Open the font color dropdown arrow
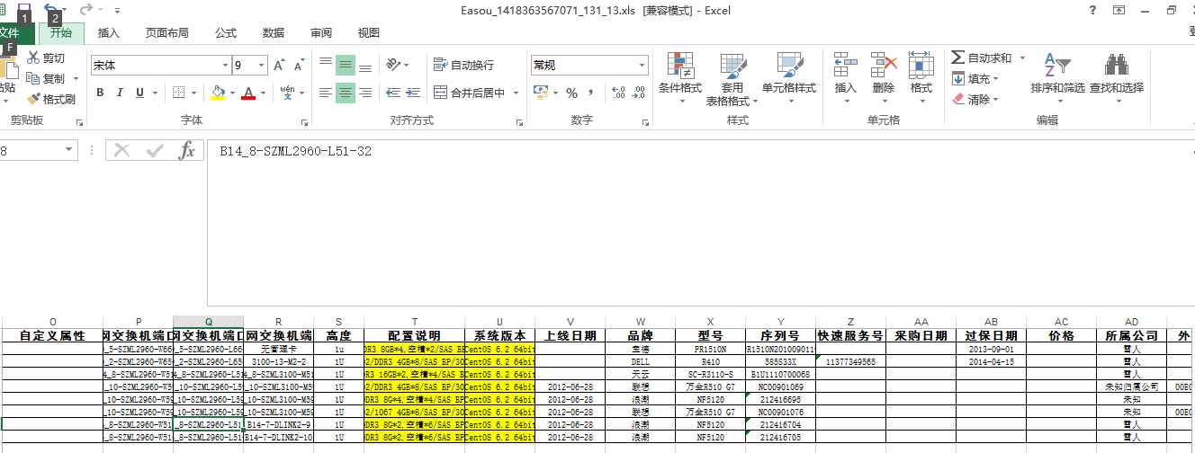Image resolution: width=1195 pixels, height=453 pixels. click(x=263, y=93)
